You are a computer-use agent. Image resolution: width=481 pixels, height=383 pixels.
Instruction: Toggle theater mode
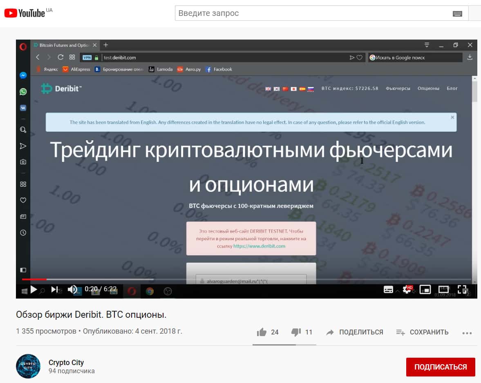click(443, 289)
